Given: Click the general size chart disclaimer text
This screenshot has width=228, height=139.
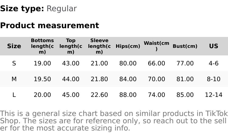Looking at the screenshot, I should [114, 121].
